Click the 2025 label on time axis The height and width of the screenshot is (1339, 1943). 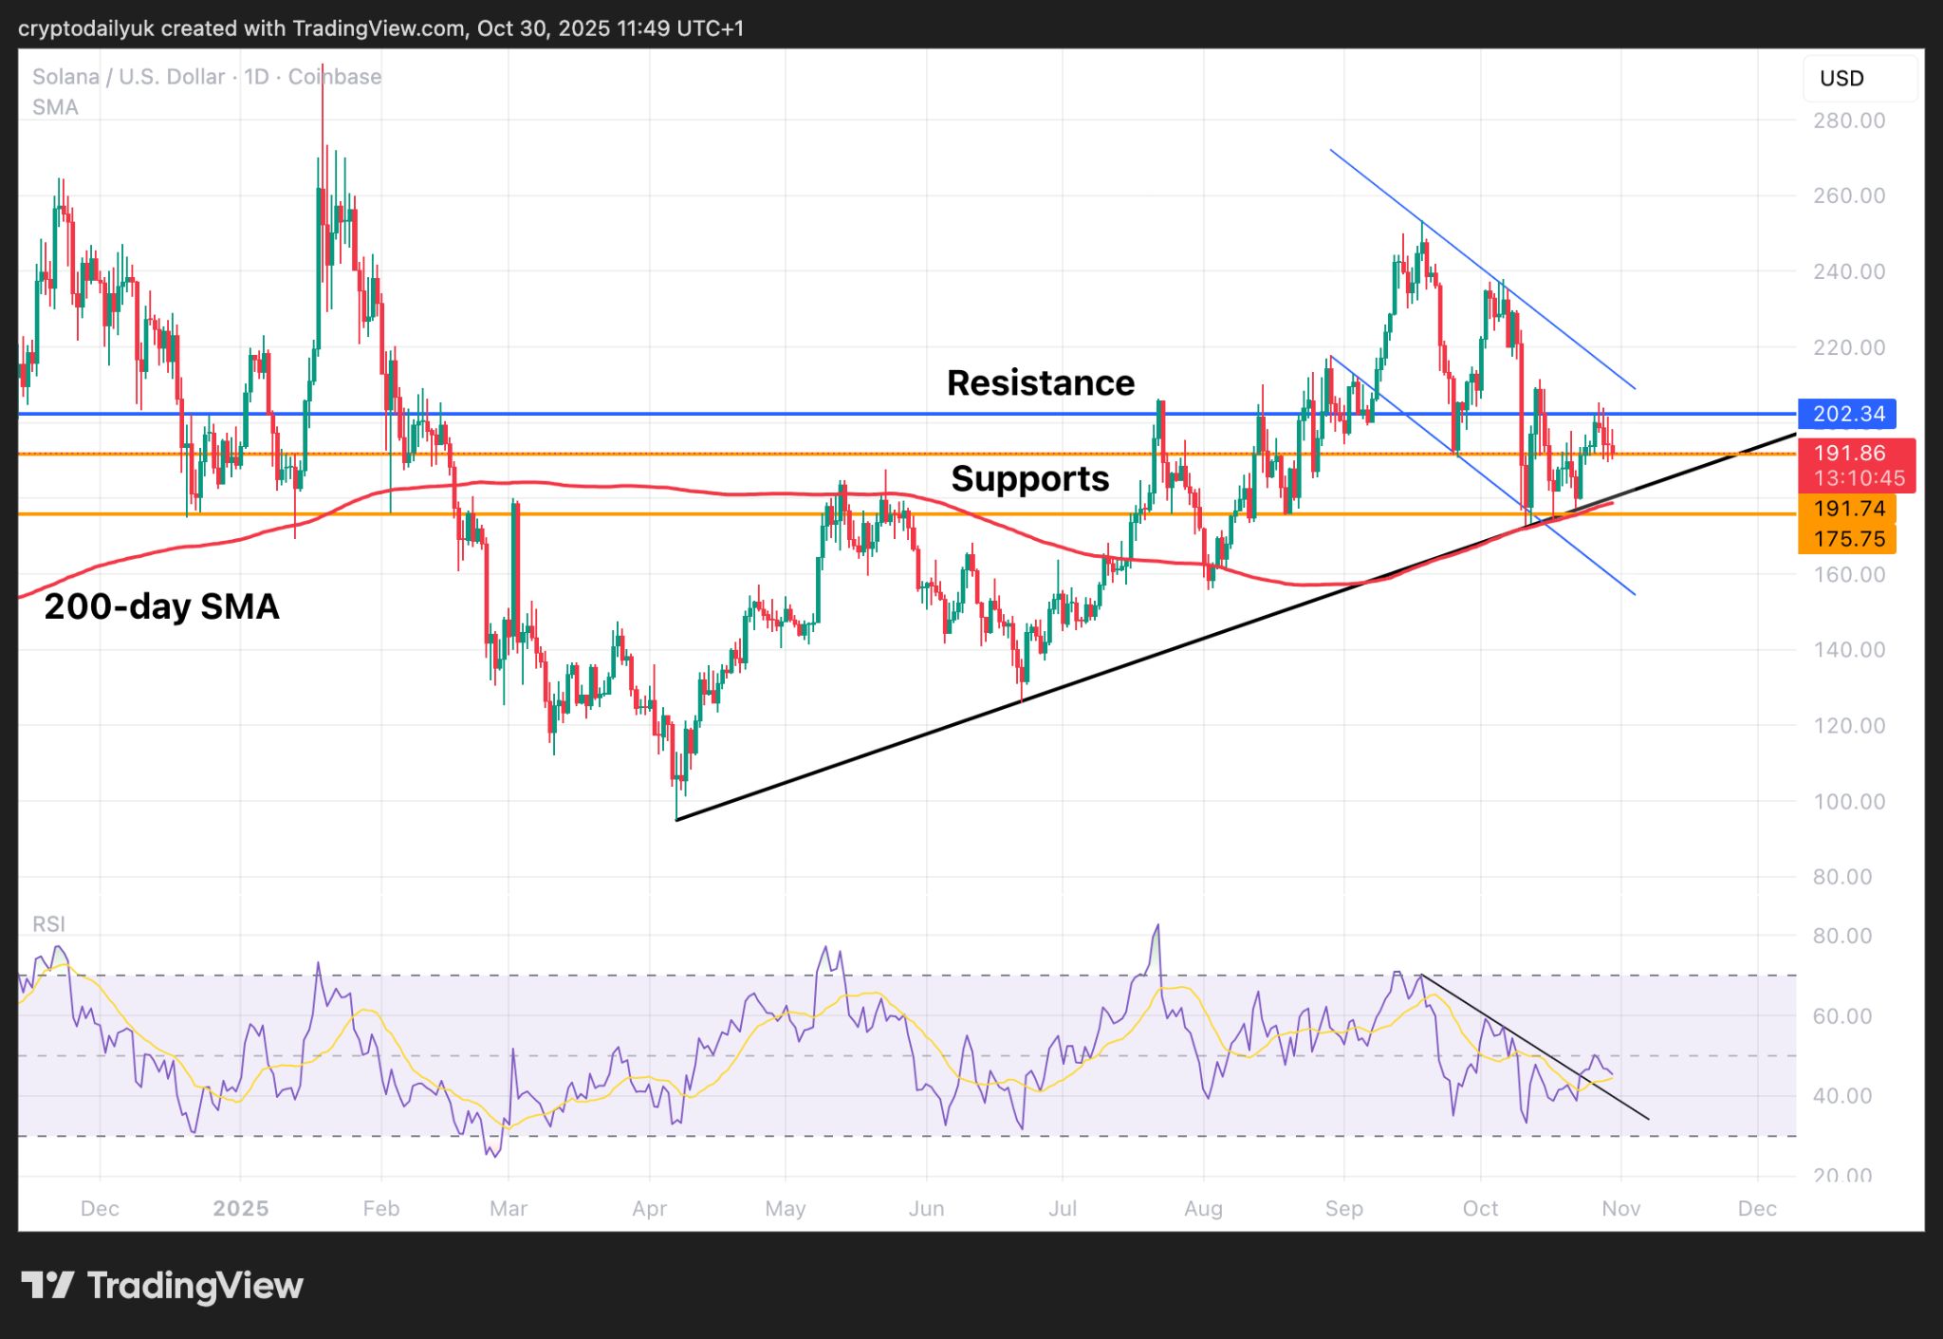(240, 1208)
